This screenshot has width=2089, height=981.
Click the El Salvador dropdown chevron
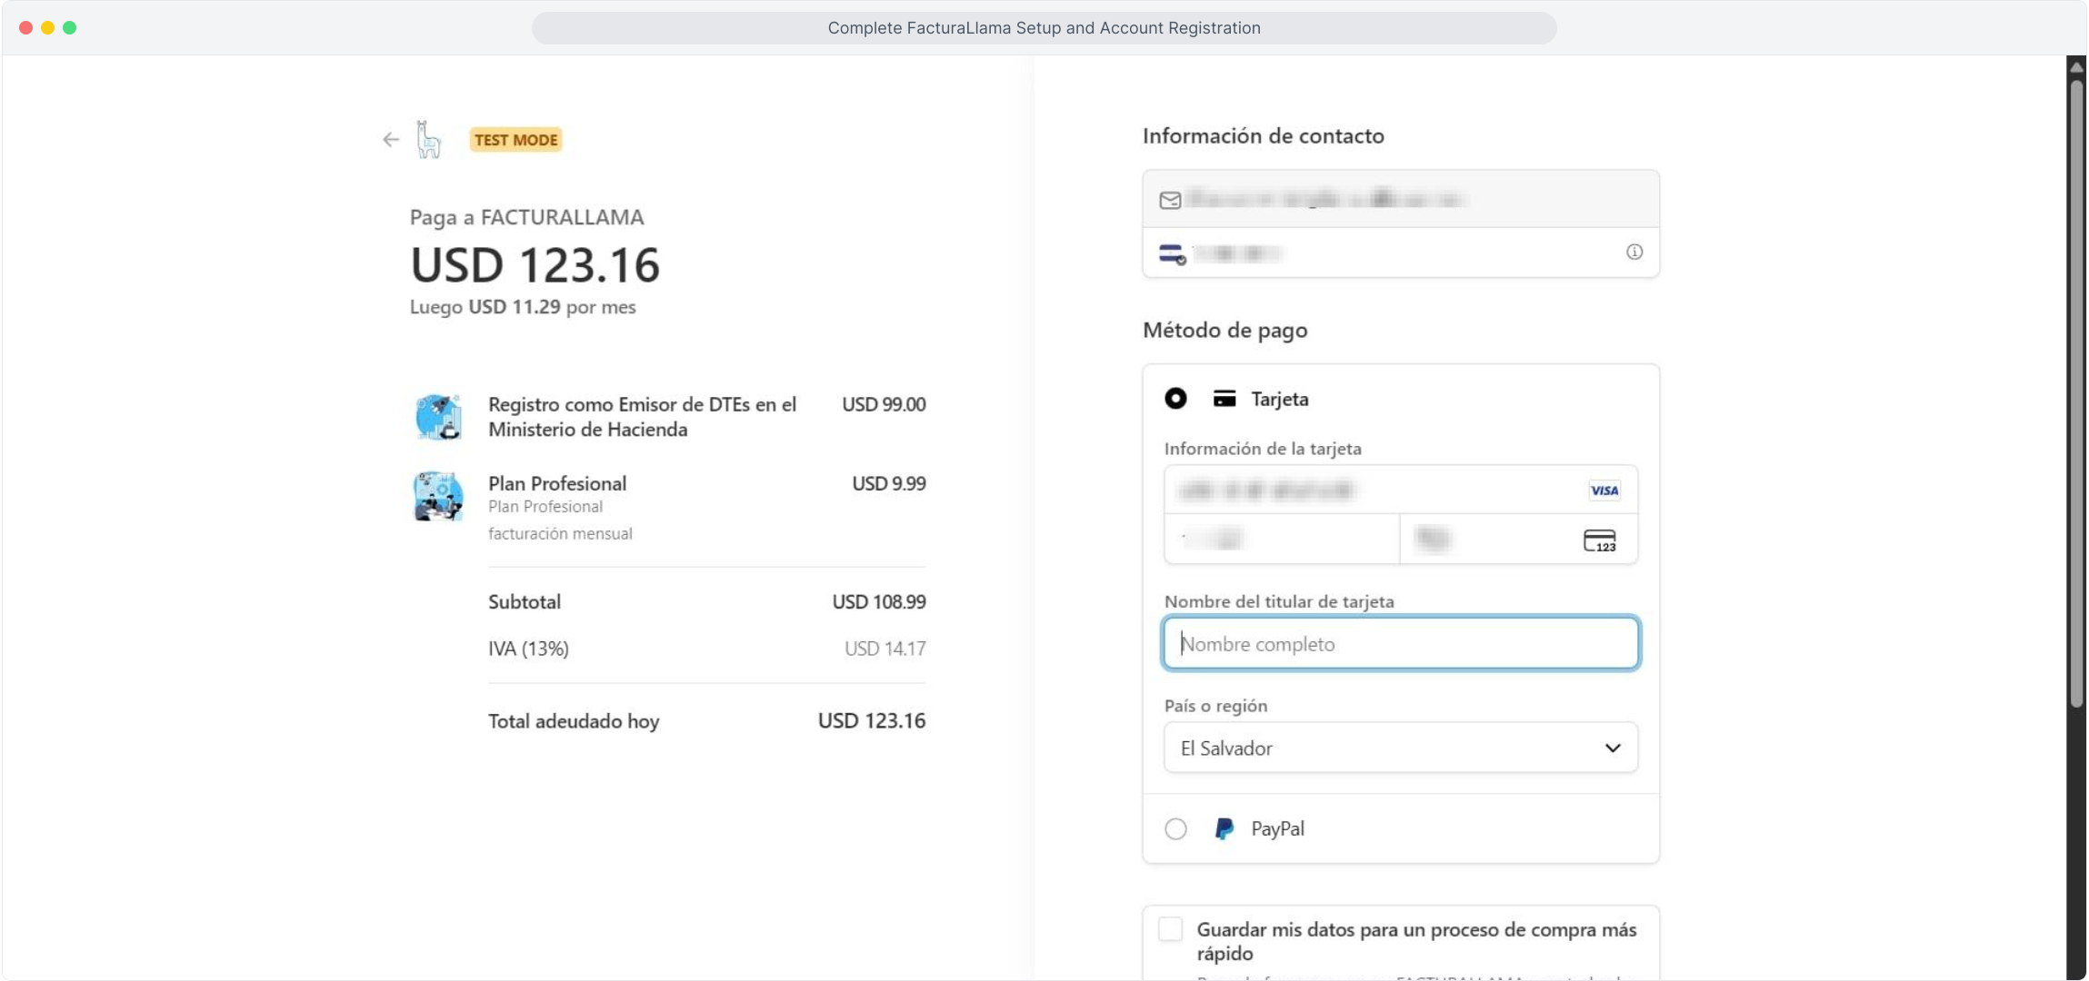(1612, 748)
